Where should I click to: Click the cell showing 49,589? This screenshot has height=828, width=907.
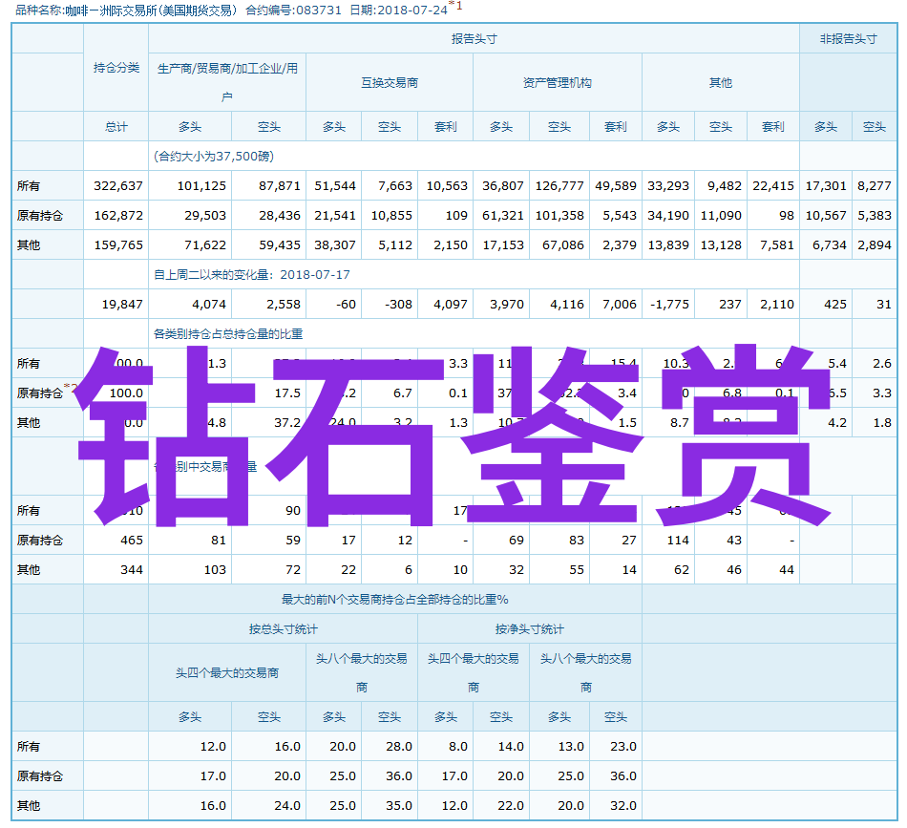click(616, 185)
